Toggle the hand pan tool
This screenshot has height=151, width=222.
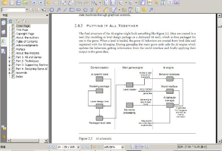pos(143,3)
